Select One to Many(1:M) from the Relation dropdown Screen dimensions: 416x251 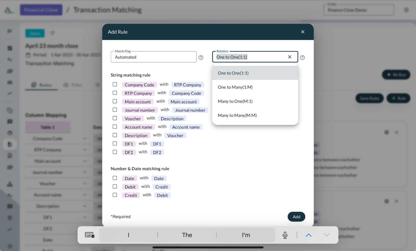(235, 87)
